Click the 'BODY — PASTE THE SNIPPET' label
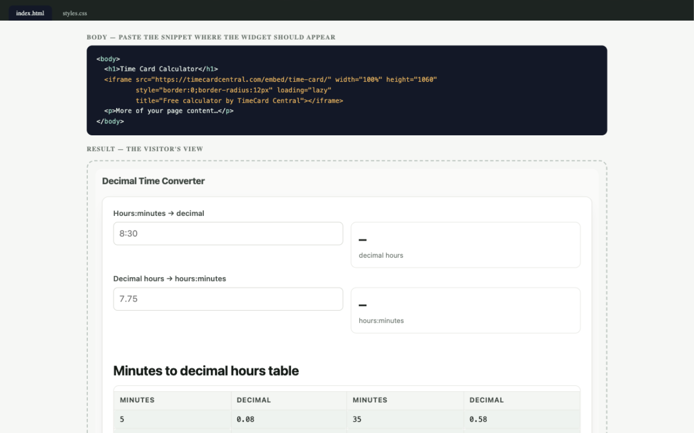This screenshot has height=433, width=694. click(211, 37)
